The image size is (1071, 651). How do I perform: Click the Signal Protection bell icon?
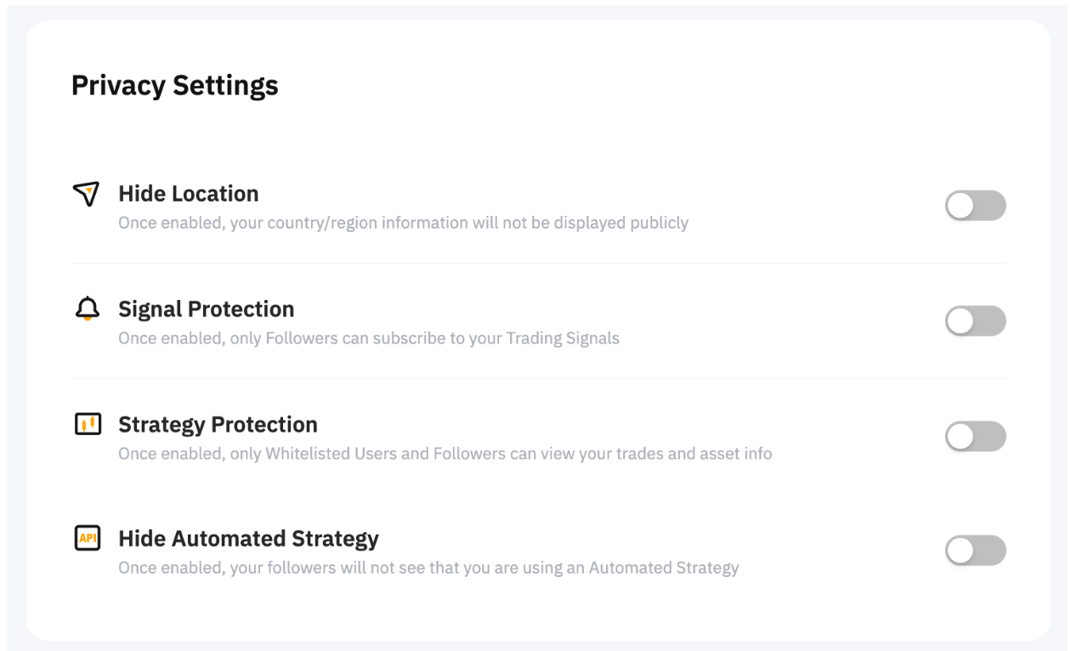coord(87,309)
